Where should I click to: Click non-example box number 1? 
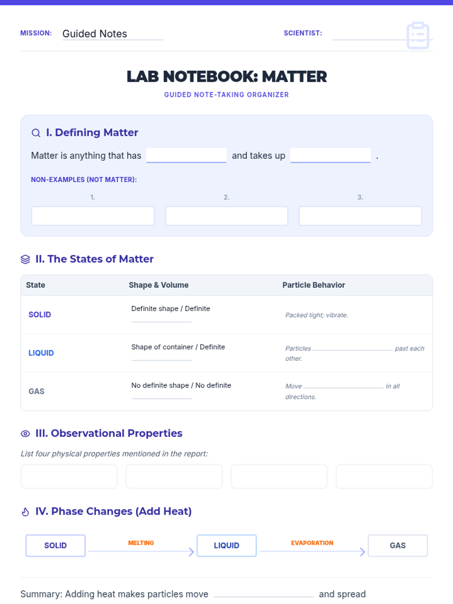tap(93, 216)
